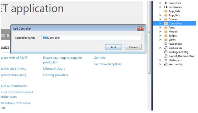Select the packages.config file icon

pos(166,52)
